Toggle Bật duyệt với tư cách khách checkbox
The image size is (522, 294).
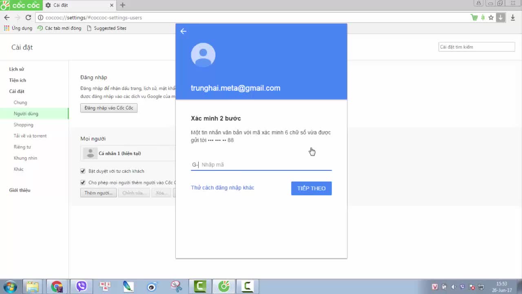[83, 171]
